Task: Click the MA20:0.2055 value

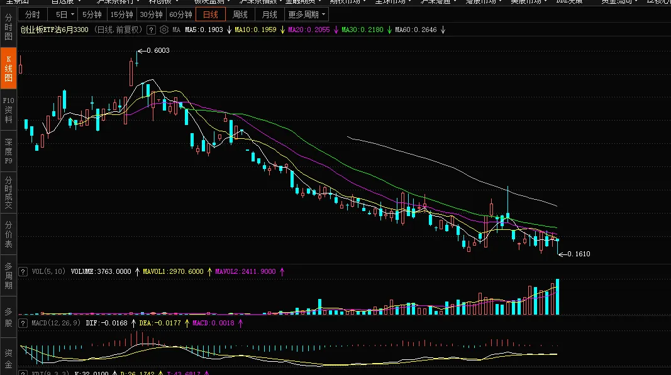Action: [x=309, y=30]
